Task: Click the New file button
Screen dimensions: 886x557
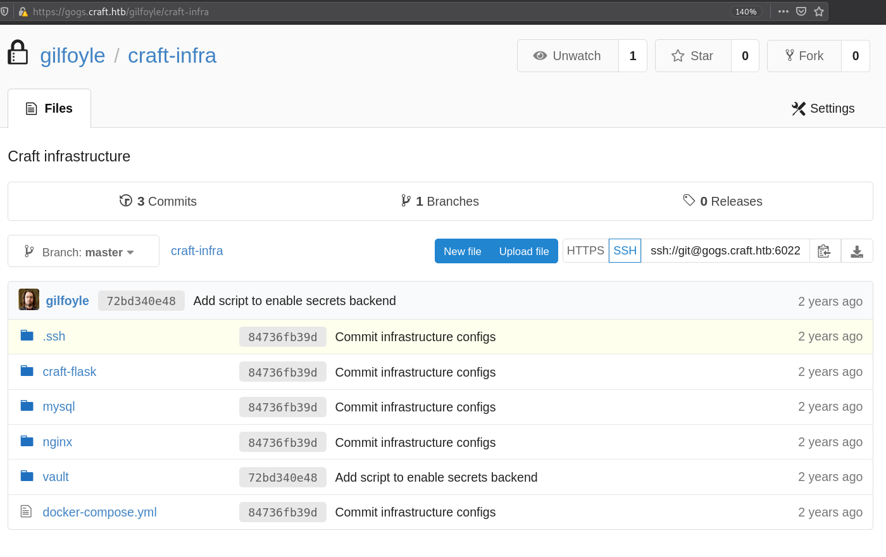Action: tap(462, 251)
